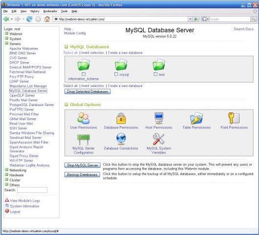Open the User Permissions icon
Viewport: 259px width, 235px height.
click(x=84, y=118)
